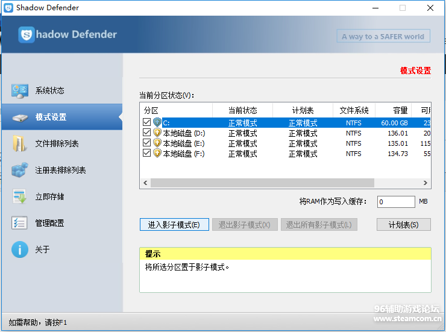Open the 计划表(S) schedule button
Image resolution: width=446 pixels, height=332 pixels.
[404, 225]
